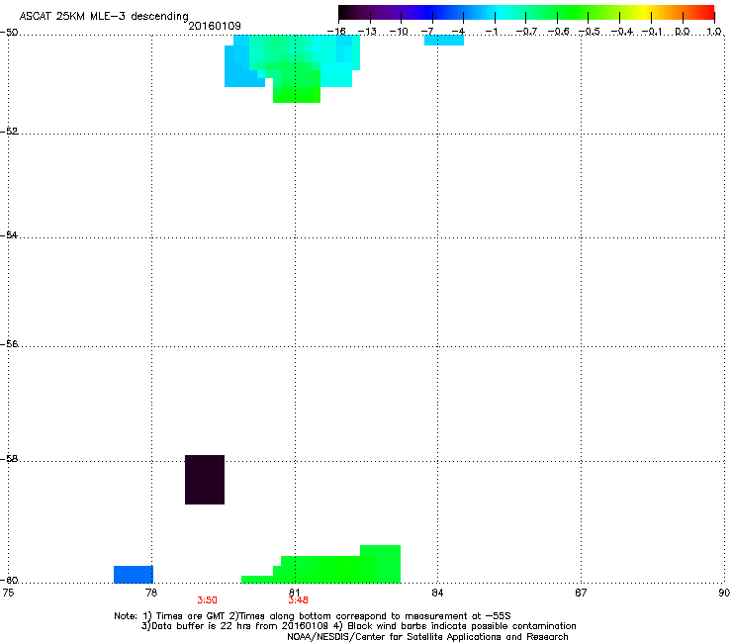Click the color bar label 1.0

pyautogui.click(x=714, y=32)
